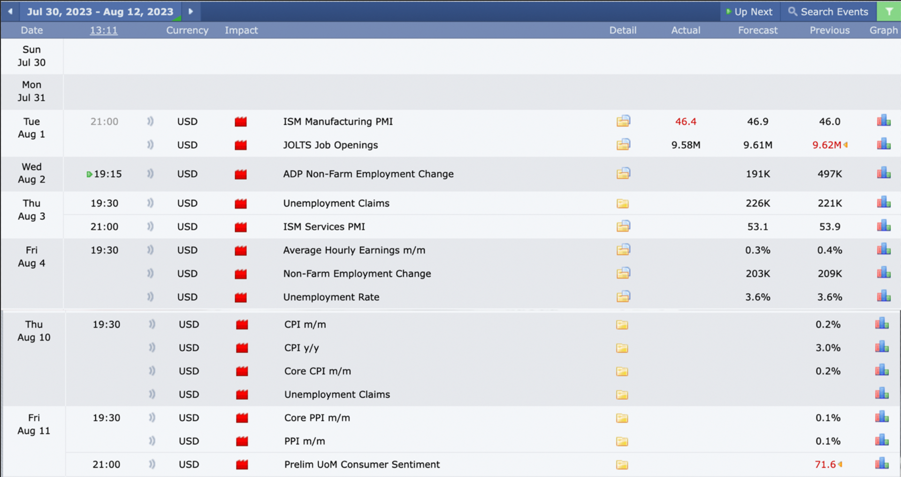
Task: Open detail folder for Prelim UoM Consumer Sentiment
Action: [622, 465]
